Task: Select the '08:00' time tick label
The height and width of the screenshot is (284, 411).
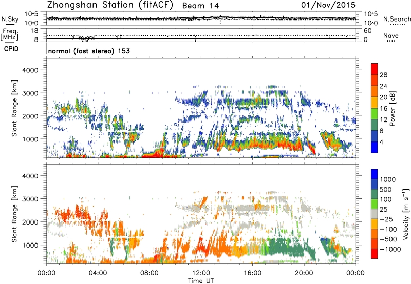Action: click(150, 273)
